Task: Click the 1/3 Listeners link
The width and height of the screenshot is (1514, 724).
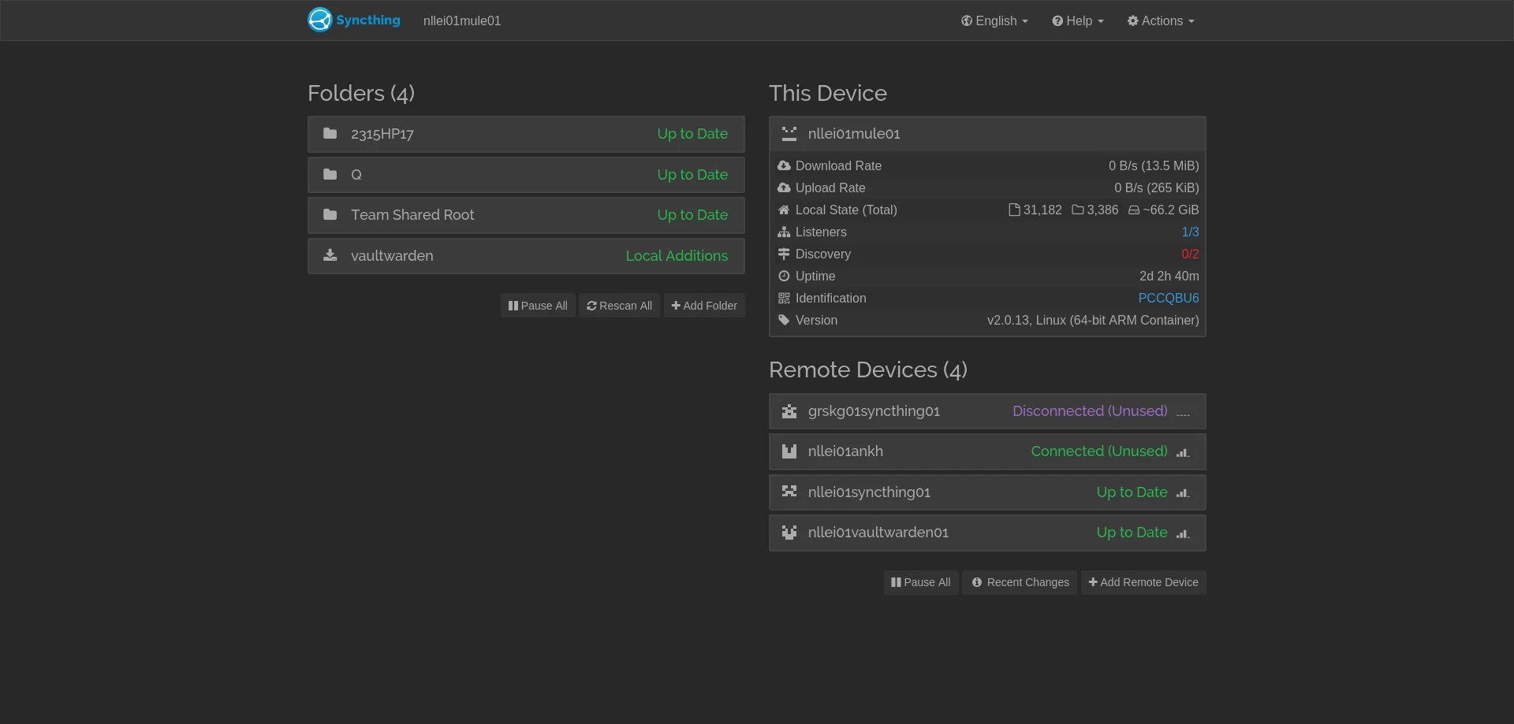Action: [1190, 232]
